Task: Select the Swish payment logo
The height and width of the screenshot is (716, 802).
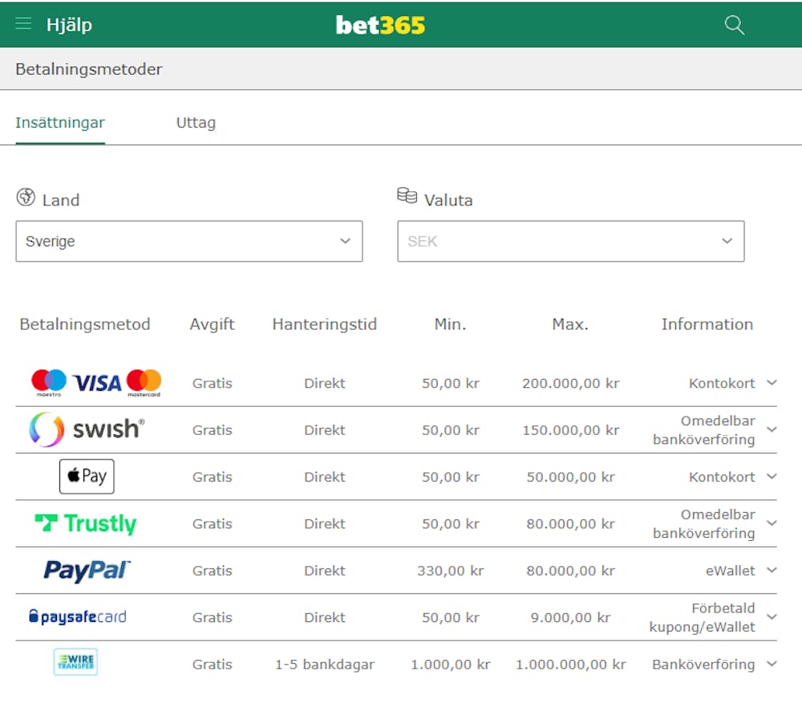Action: [x=87, y=429]
